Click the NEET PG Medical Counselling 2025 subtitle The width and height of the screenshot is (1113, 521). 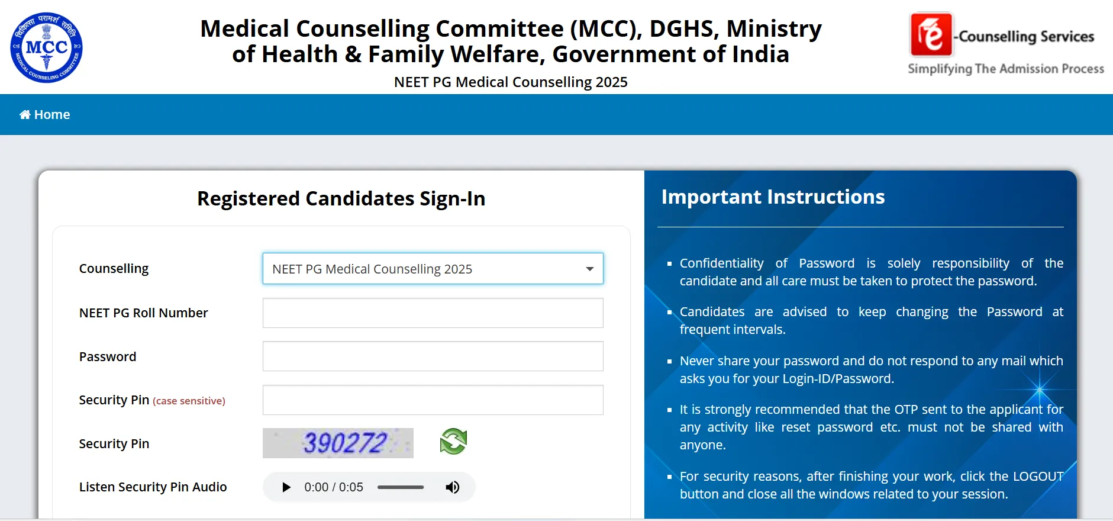[511, 82]
